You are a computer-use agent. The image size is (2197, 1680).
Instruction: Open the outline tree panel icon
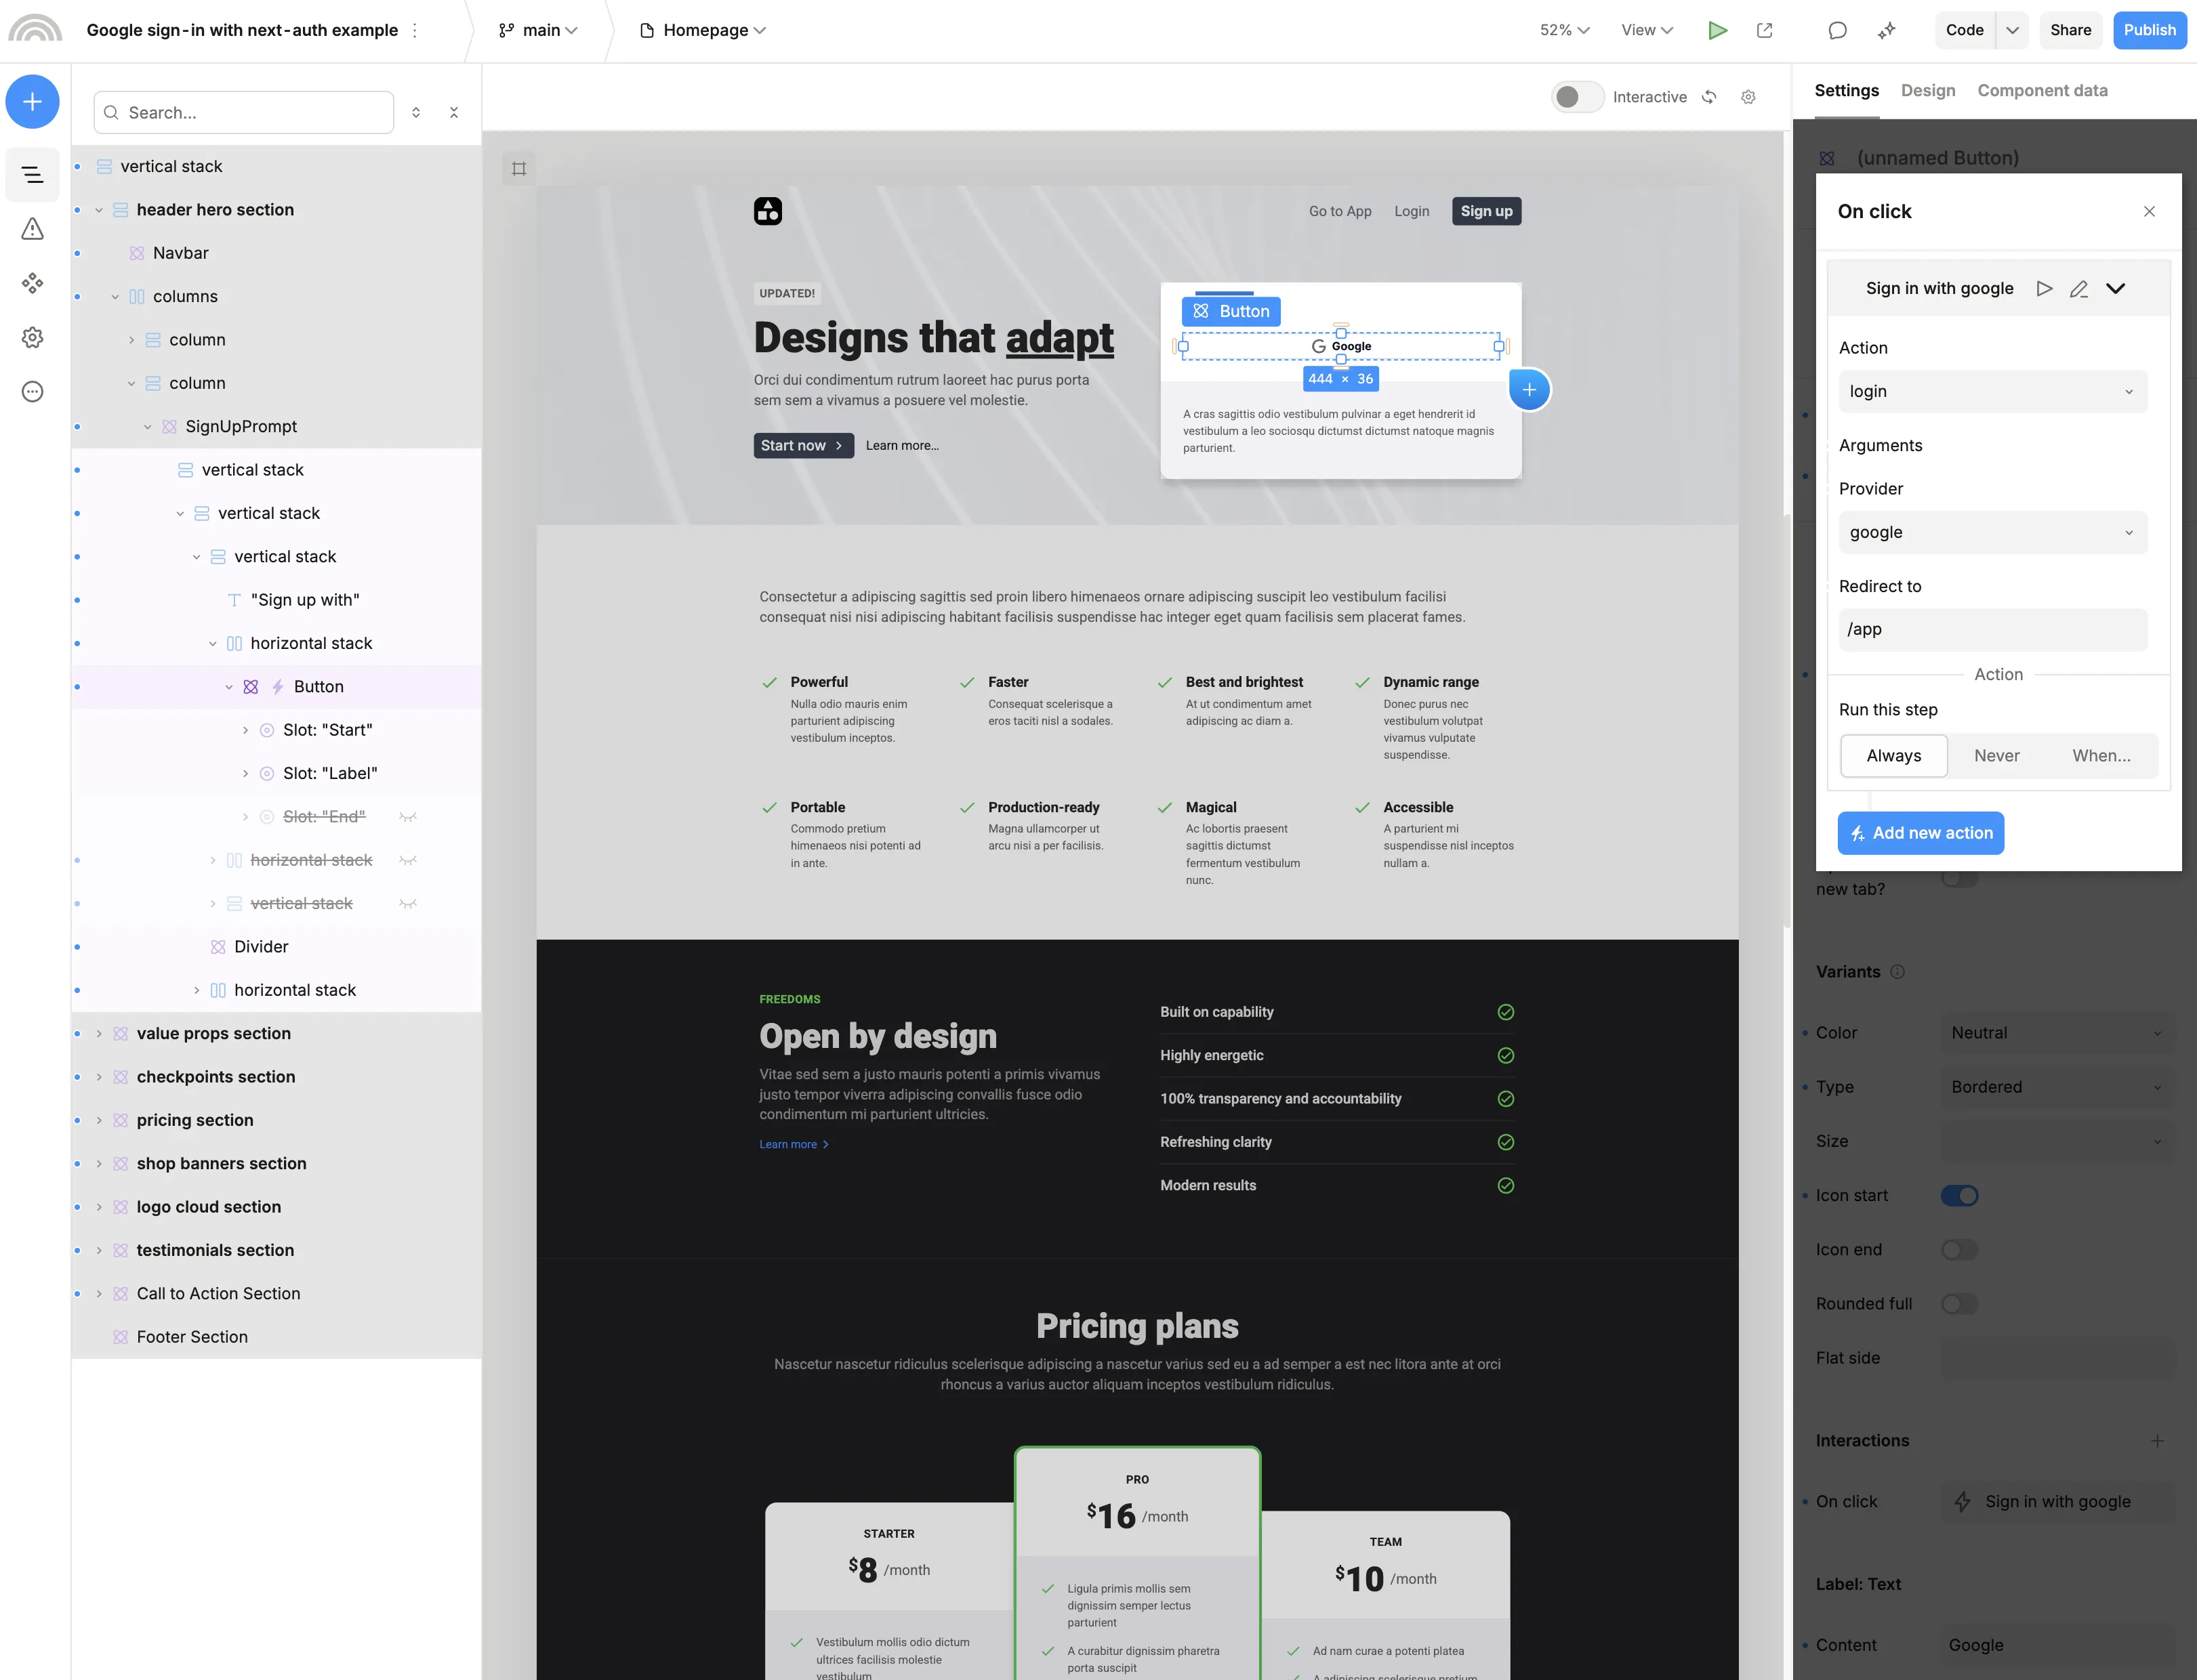[32, 175]
